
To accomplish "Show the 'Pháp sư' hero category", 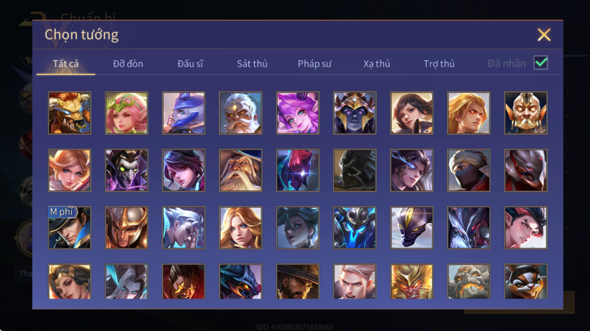I will (x=314, y=64).
